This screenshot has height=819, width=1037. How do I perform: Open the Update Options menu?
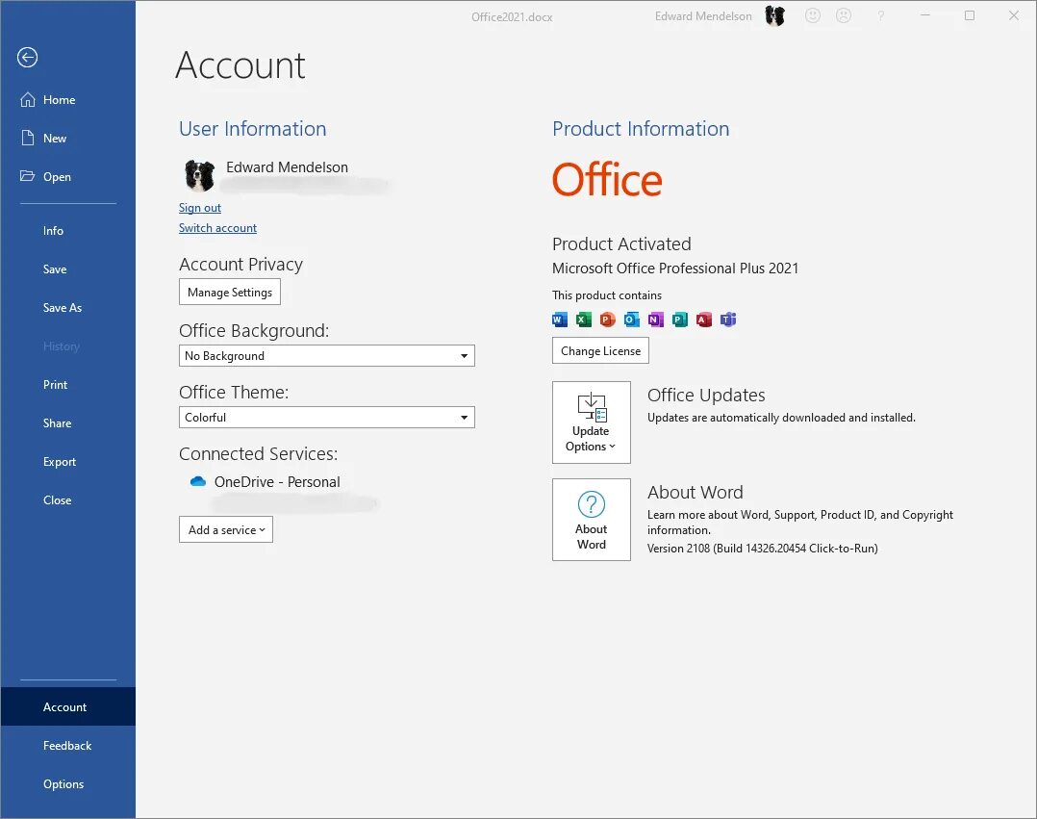coord(591,422)
